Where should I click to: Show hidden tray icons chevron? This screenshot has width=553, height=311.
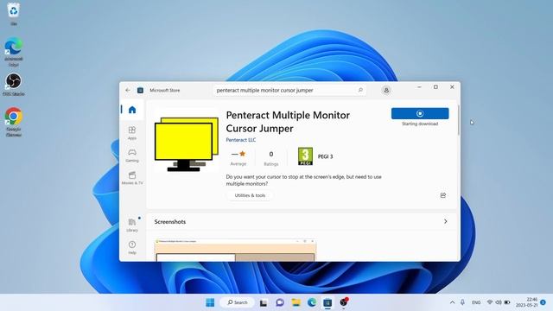452,302
